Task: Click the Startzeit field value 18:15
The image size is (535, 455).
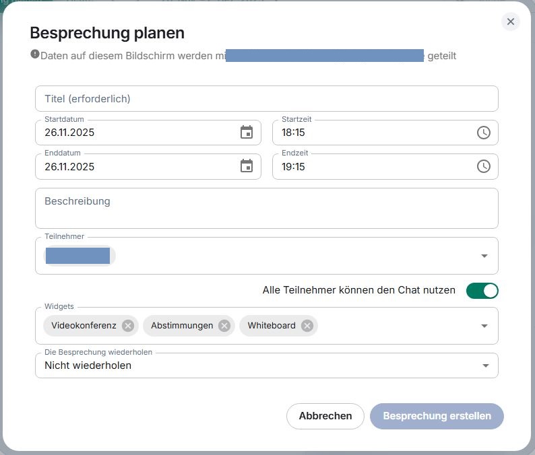Action: point(294,133)
